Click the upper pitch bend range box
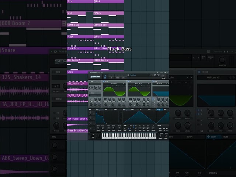The width and height of the screenshot is (236, 177). pos(93,135)
